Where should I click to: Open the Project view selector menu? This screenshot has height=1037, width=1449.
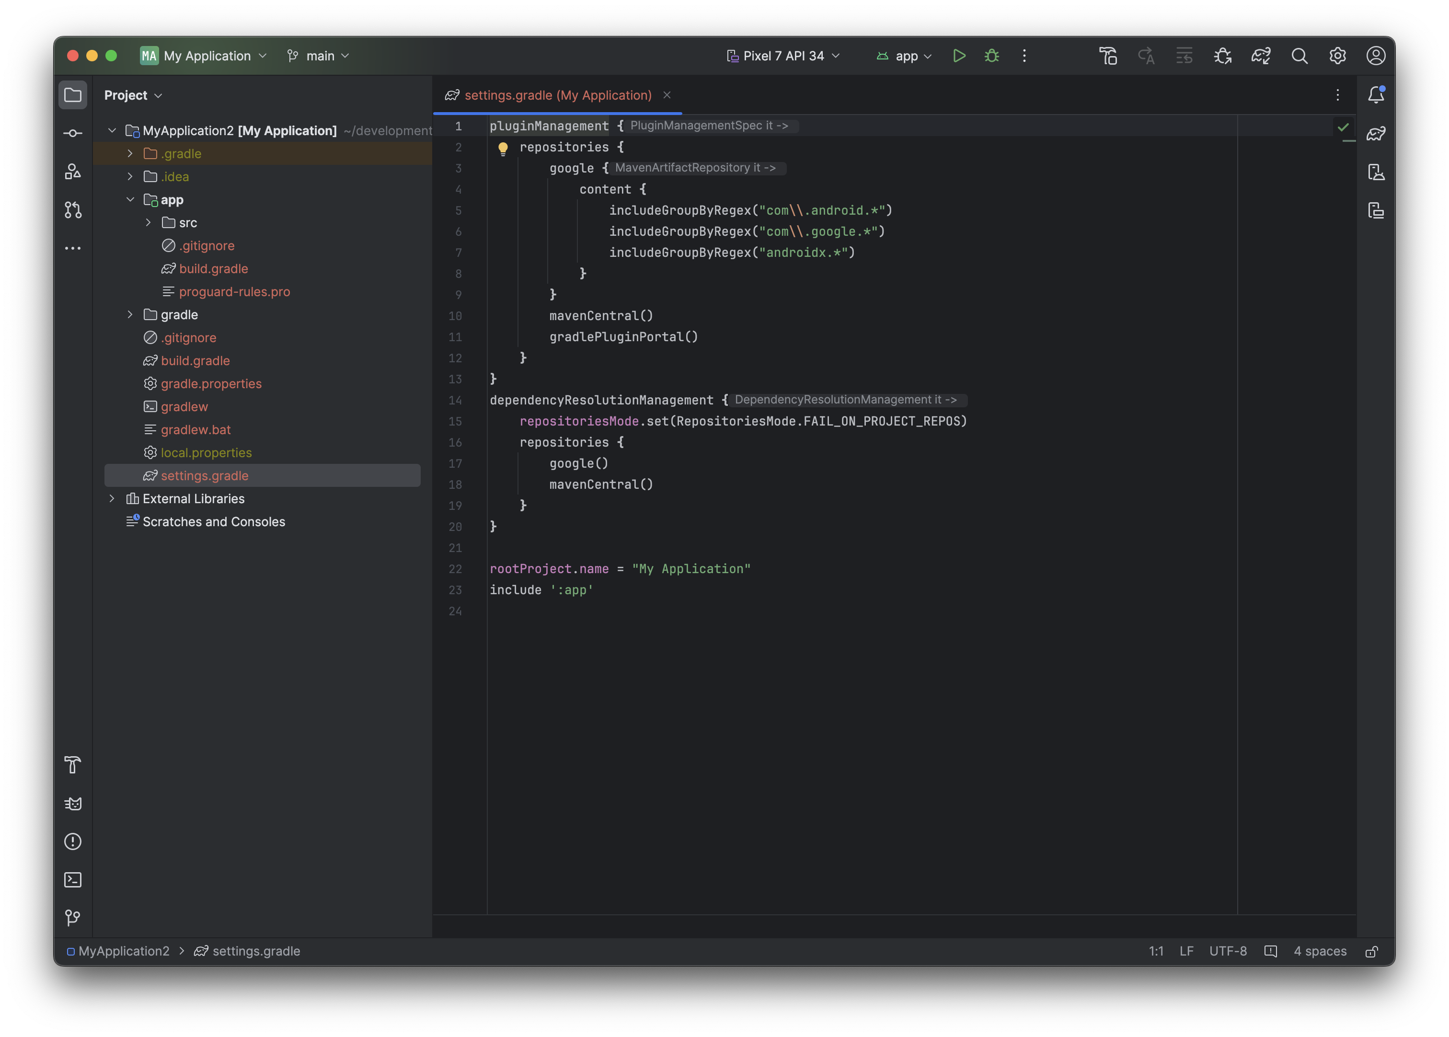pyautogui.click(x=133, y=95)
